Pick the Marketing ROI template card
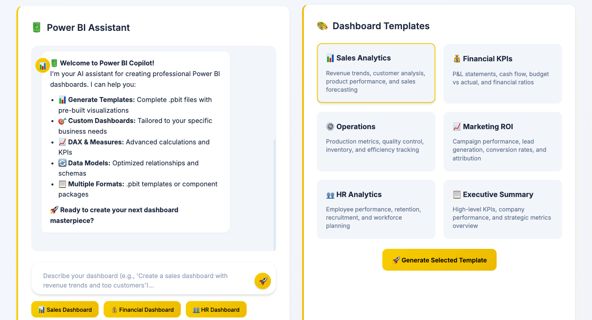 tap(503, 141)
